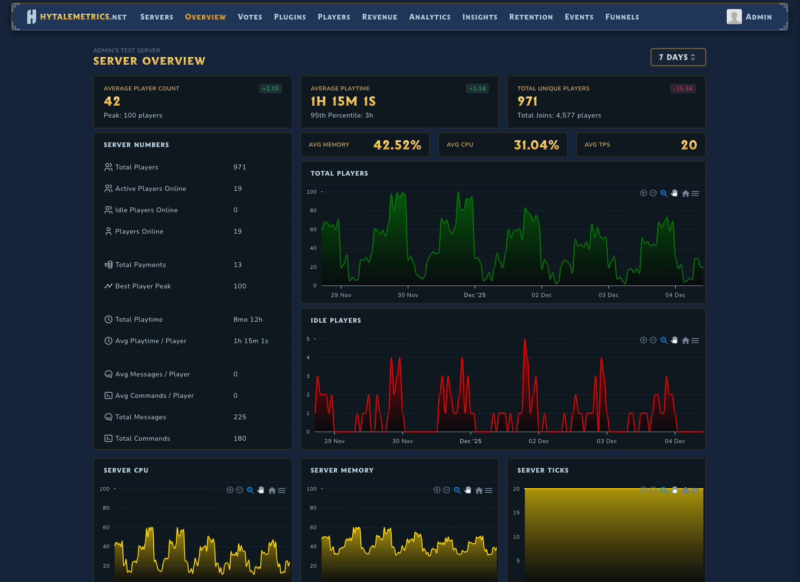800x582 pixels.
Task: Open the Funnels page link
Action: (x=622, y=17)
